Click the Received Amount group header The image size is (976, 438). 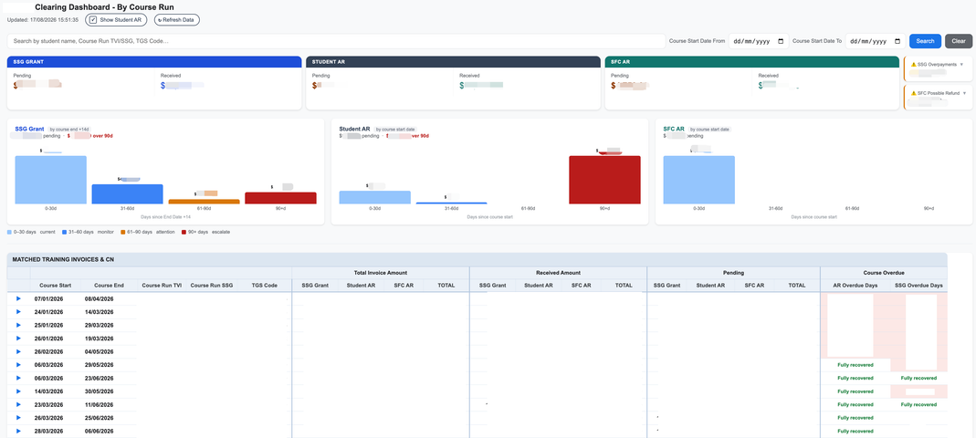(x=559, y=273)
